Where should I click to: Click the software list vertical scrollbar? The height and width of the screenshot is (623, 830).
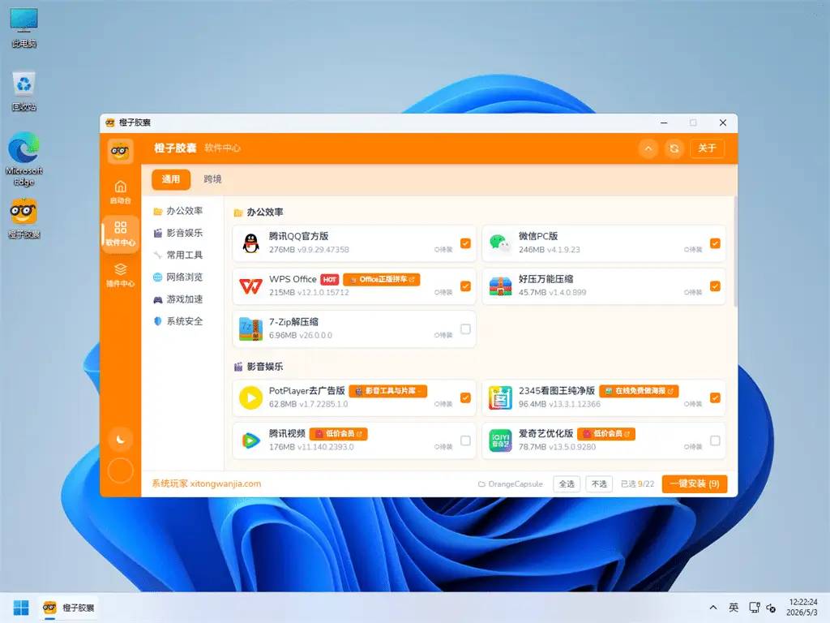pos(735,251)
